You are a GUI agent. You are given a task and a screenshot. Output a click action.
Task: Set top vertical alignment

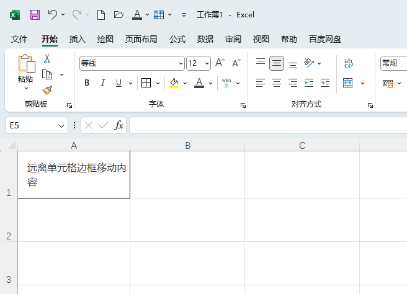coord(261,63)
